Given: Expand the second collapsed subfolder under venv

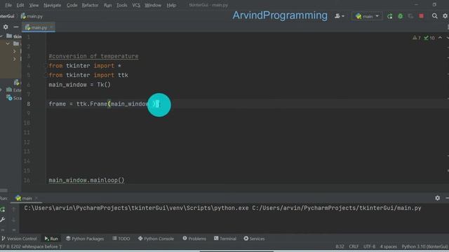Looking at the screenshot, I should (x=14, y=59).
